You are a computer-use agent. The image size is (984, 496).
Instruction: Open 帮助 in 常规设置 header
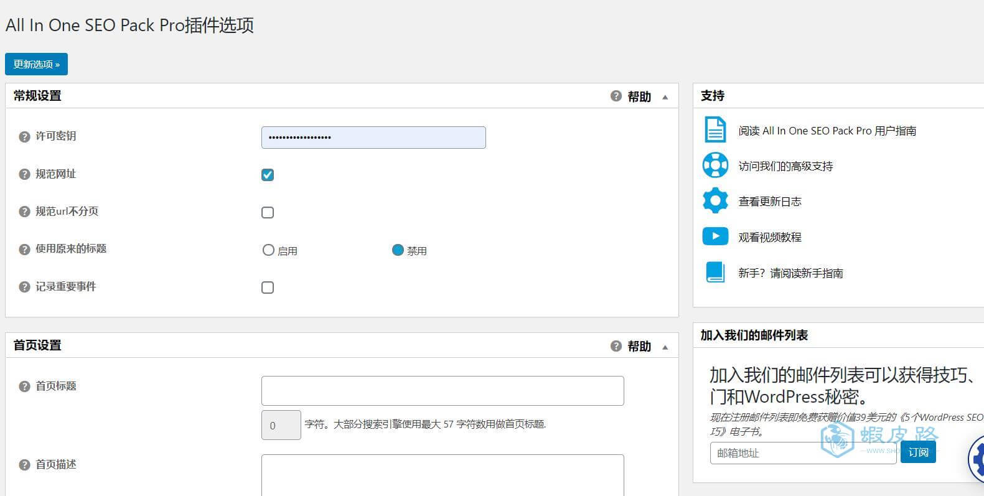point(639,96)
